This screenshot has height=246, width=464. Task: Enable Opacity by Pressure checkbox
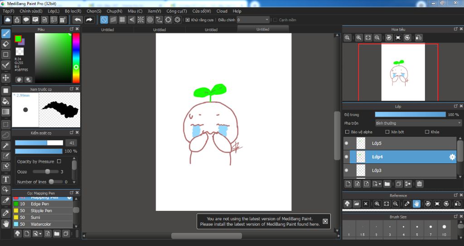point(59,162)
